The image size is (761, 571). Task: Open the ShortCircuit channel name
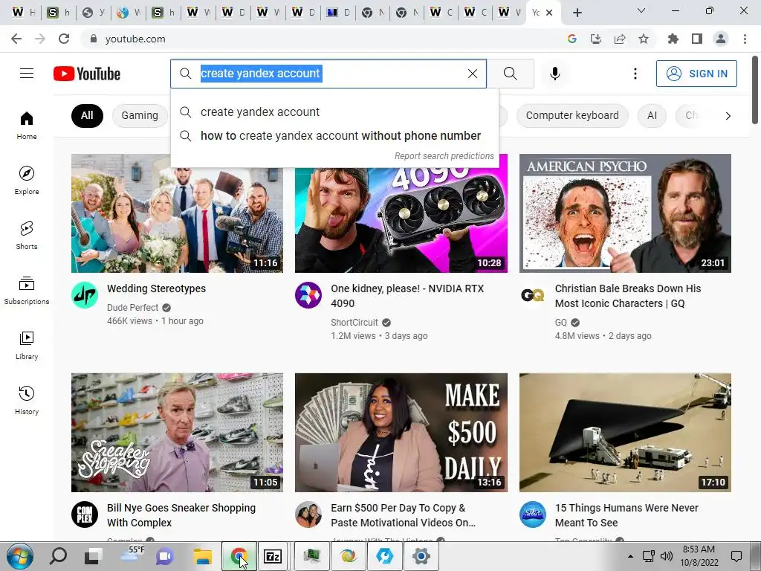point(354,323)
